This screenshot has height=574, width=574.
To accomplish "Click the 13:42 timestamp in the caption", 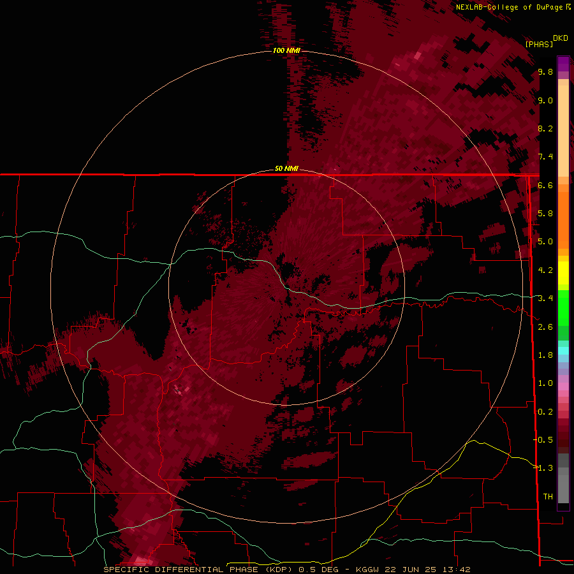I will [x=456, y=570].
